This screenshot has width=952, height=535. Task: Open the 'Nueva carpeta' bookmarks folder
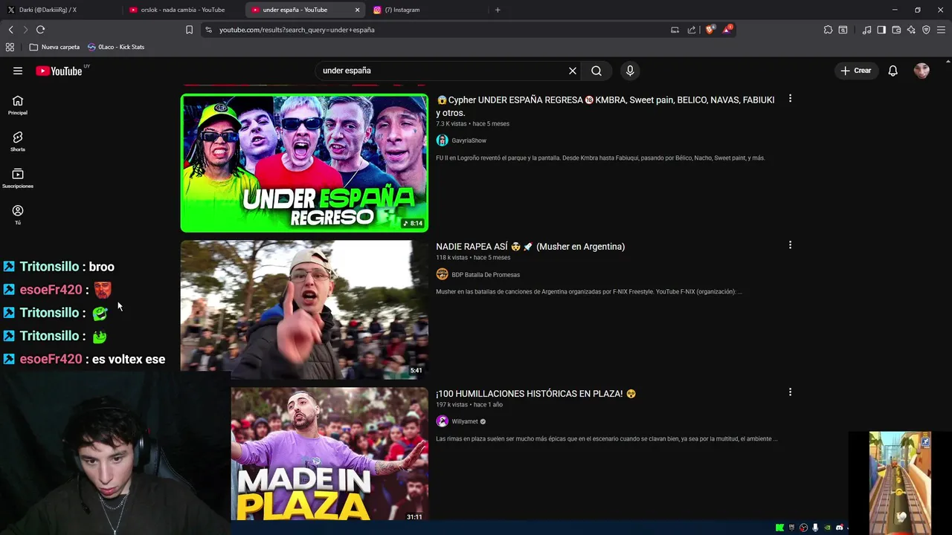54,47
